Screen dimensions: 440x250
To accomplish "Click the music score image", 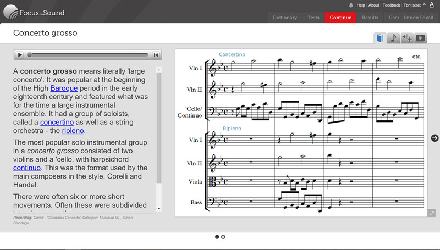I will click(301, 132).
